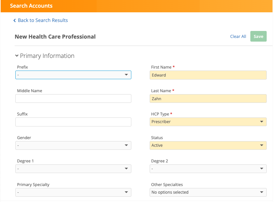
Task: Click the Prefix field dropdown arrow
Action: (x=126, y=75)
